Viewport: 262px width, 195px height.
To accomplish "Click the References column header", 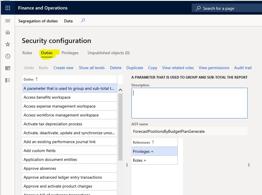I will click(154, 143).
